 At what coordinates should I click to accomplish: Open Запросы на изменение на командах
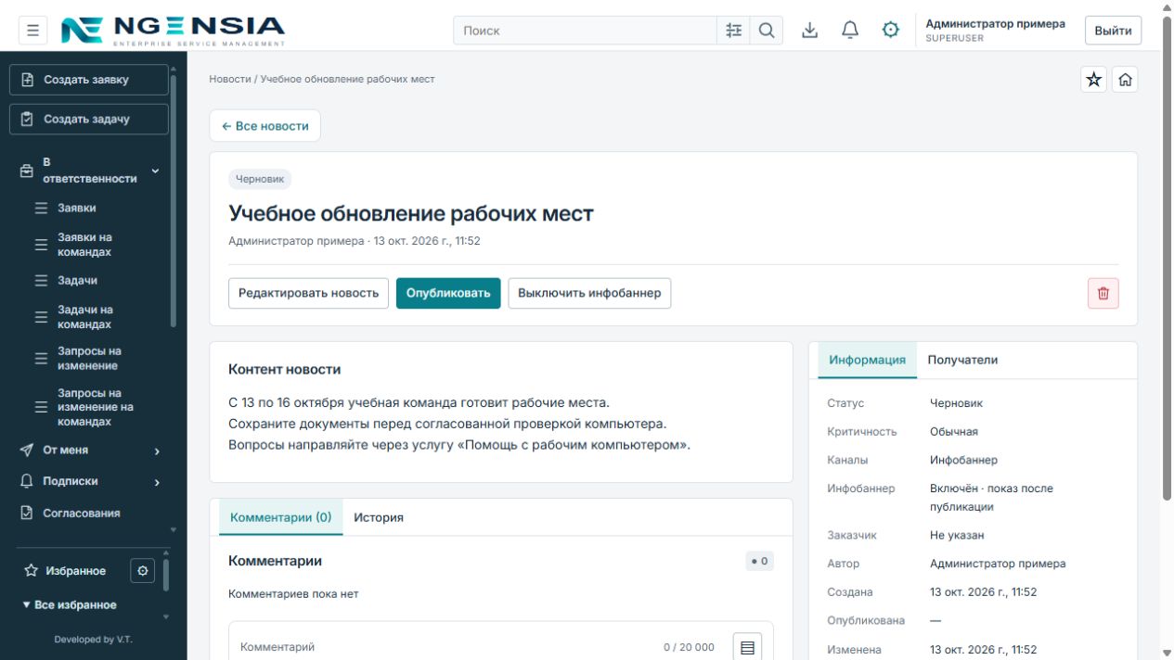pyautogui.click(x=96, y=408)
